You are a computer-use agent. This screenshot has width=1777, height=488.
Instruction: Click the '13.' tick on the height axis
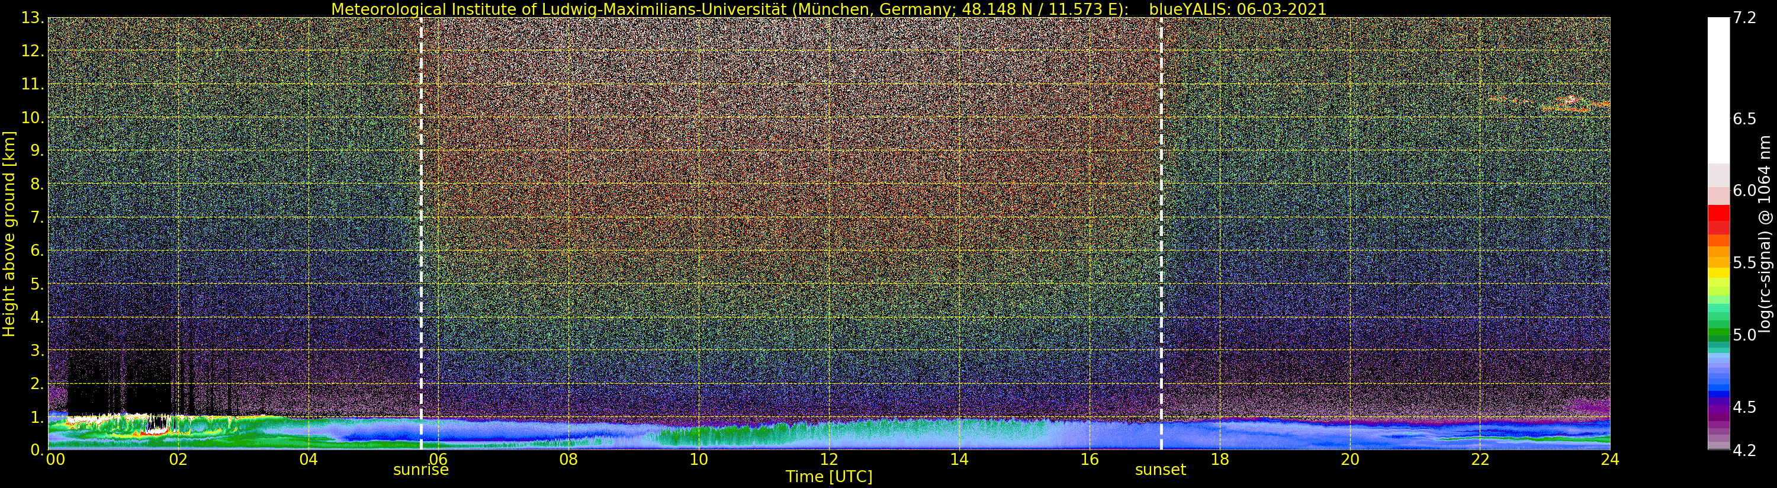(33, 18)
